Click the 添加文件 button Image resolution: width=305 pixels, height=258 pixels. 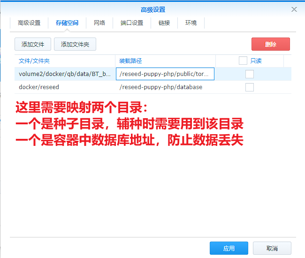pos(33,45)
